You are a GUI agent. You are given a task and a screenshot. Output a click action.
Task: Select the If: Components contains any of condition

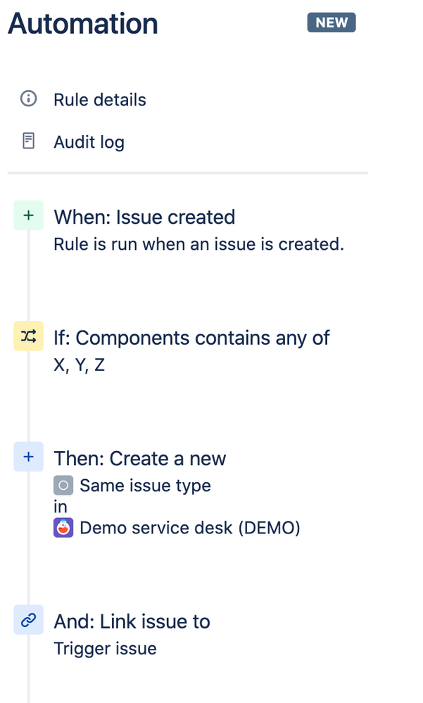pos(191,338)
